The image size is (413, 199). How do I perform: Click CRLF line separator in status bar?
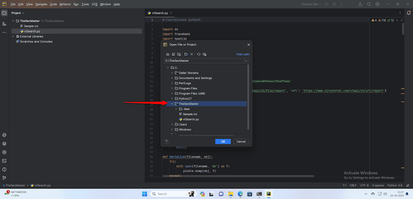353,185
